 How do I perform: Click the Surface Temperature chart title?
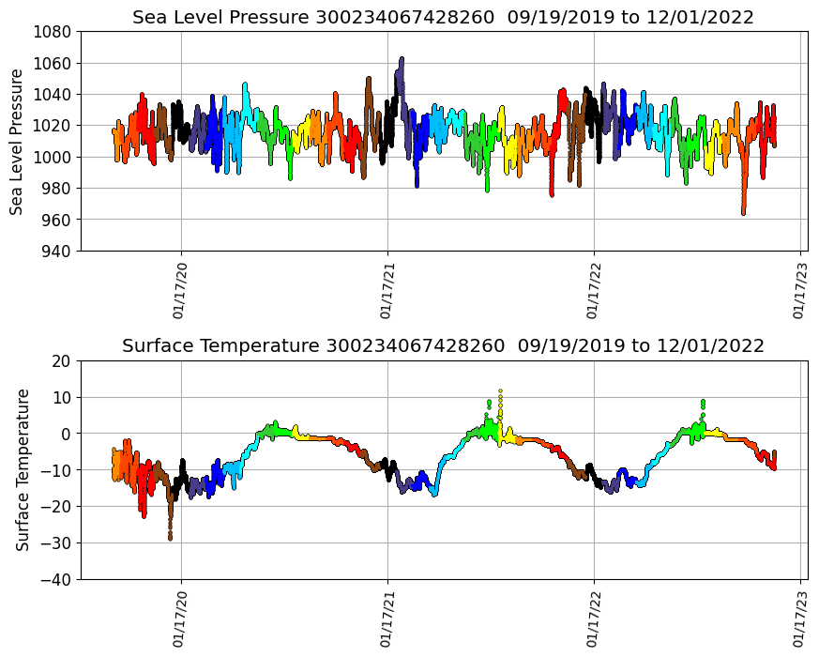pos(443,346)
